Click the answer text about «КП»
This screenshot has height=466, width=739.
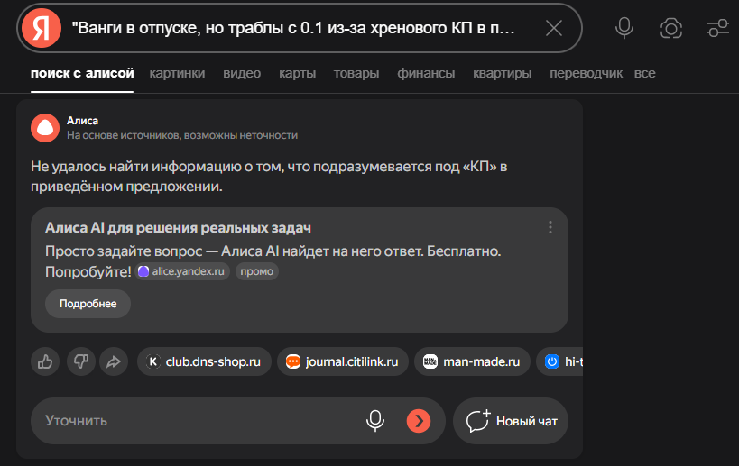click(x=269, y=177)
